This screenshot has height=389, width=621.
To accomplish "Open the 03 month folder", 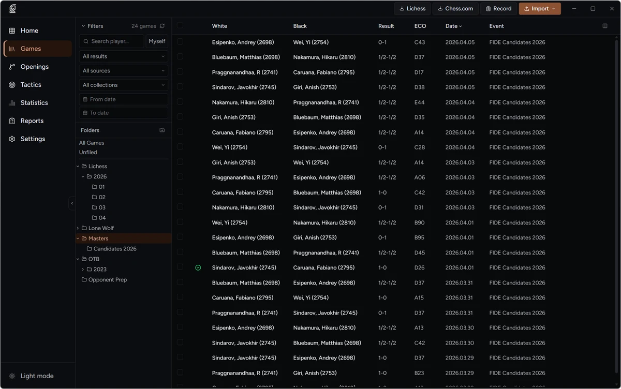I will 98,207.
